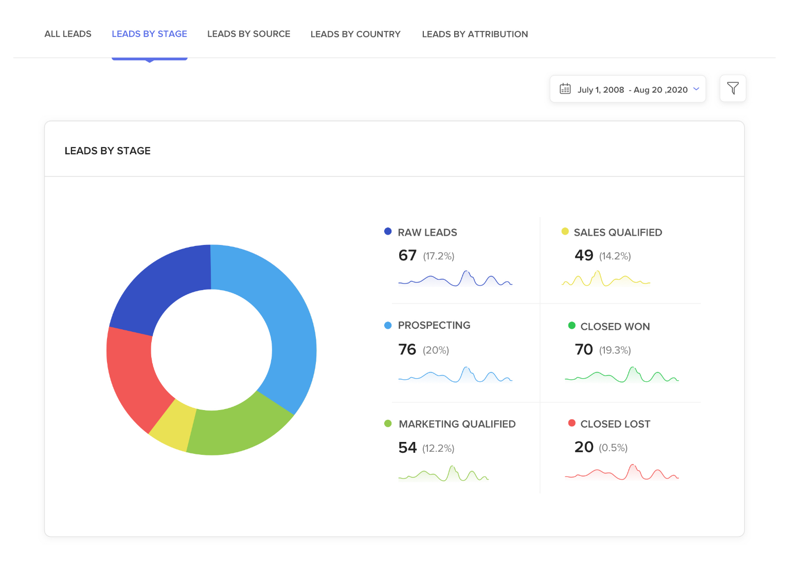
Task: View the Leads by Attribution tab
Action: (474, 34)
